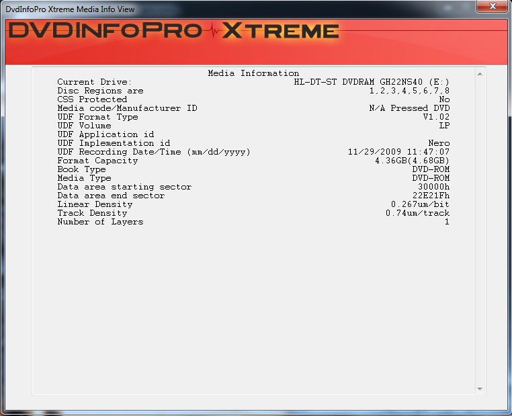The width and height of the screenshot is (512, 416).
Task: Close the DvdInfoPro Media Info View window
Action: click(492, 6)
